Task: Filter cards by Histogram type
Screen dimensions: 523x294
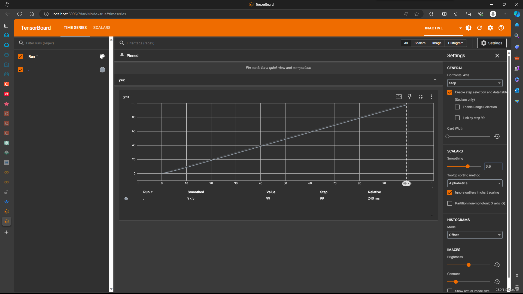Action: tap(455, 43)
